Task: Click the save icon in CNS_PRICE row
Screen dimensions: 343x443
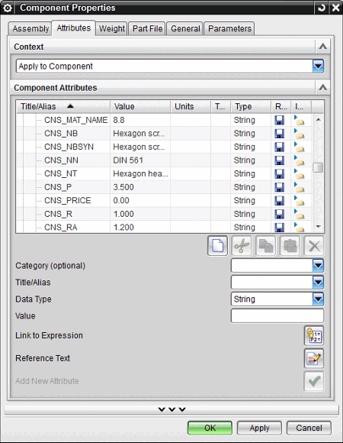Action: pyautogui.click(x=279, y=201)
